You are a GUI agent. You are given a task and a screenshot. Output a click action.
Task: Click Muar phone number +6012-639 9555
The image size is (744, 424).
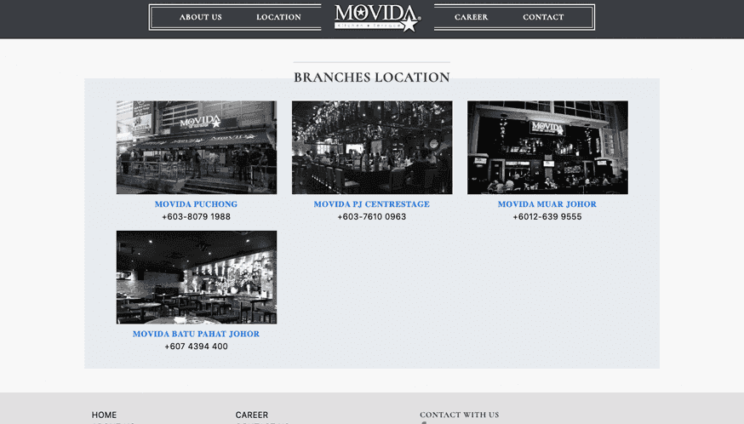point(547,217)
